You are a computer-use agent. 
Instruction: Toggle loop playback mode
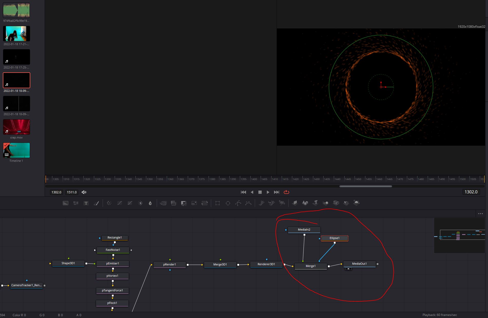coord(286,192)
